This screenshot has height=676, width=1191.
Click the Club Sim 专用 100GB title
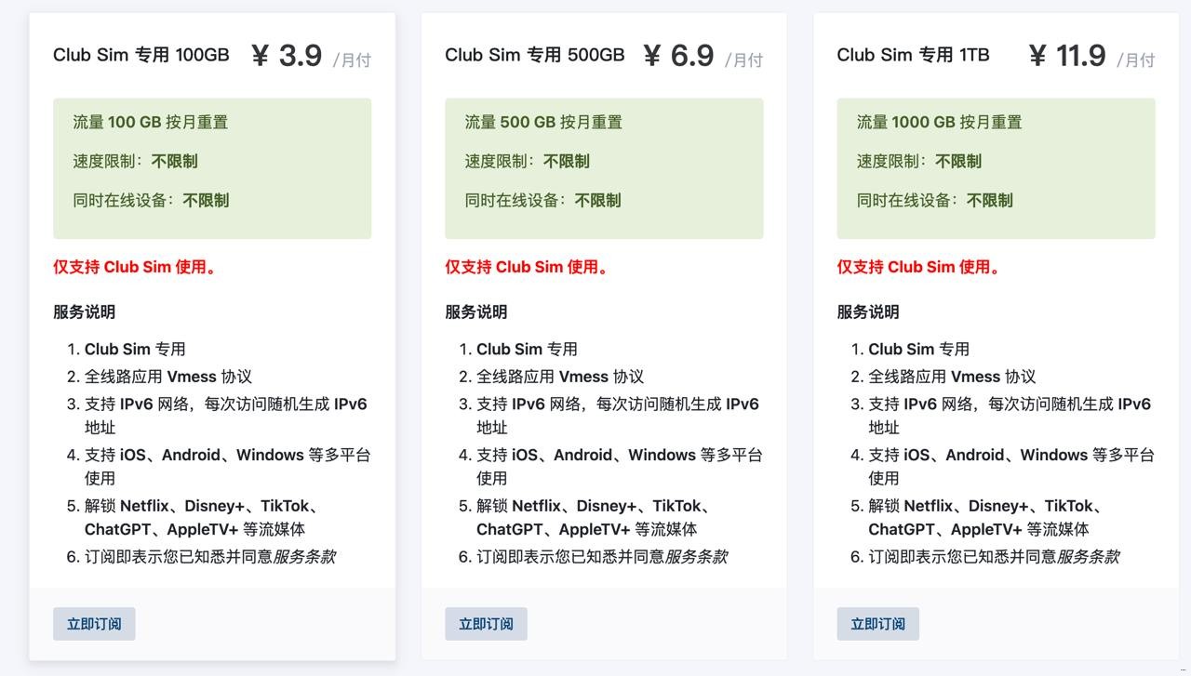(141, 55)
